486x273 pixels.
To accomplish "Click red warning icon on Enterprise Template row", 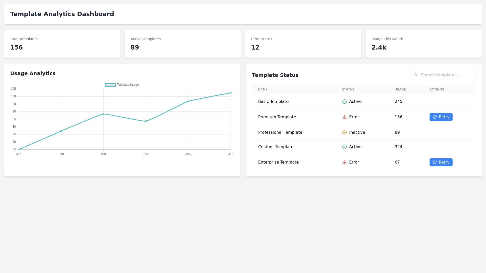I will click(344, 162).
